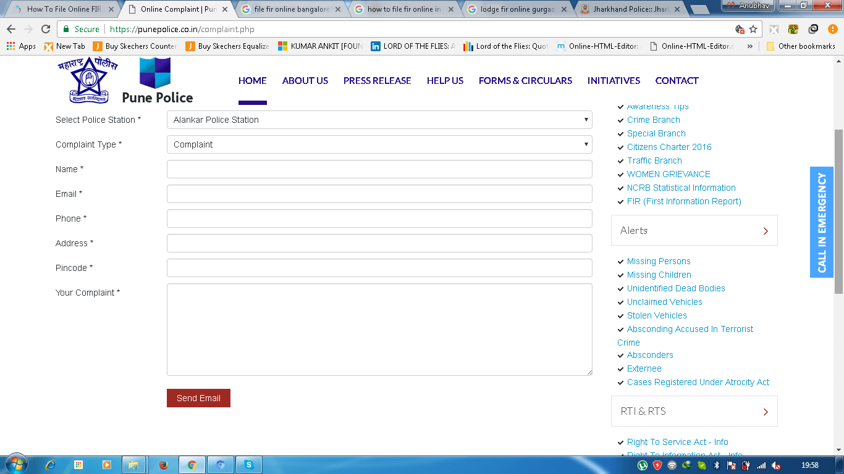The height and width of the screenshot is (474, 844).
Task: Click the page's vertical scrollbar thumb
Action: pos(838,210)
